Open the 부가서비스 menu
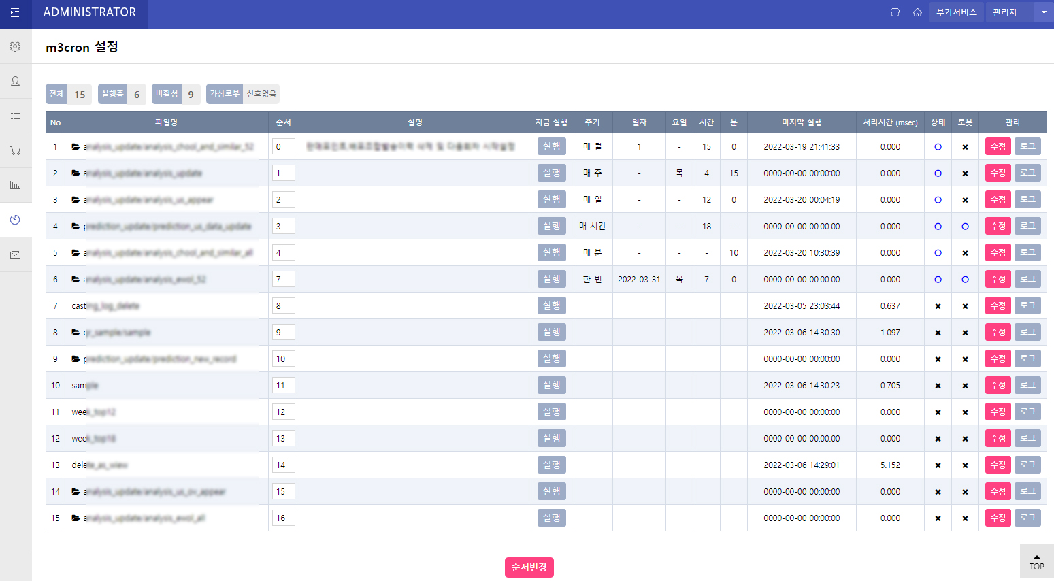Screen dimensions: 1054x581 (x=956, y=12)
